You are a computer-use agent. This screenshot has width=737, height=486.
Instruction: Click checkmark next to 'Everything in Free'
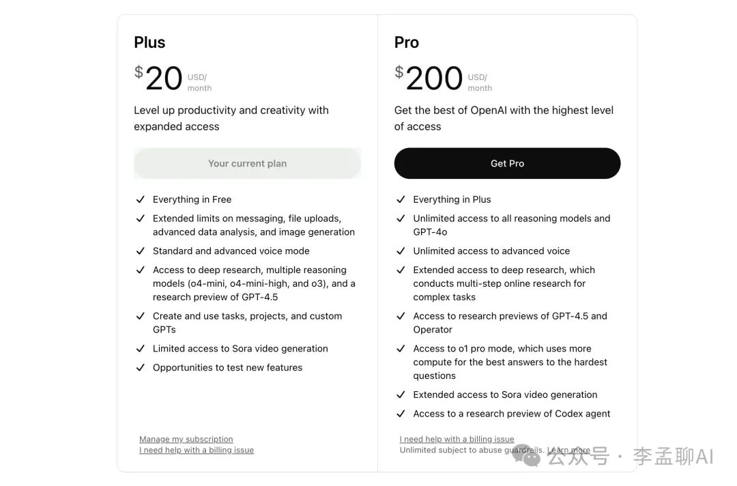point(141,200)
